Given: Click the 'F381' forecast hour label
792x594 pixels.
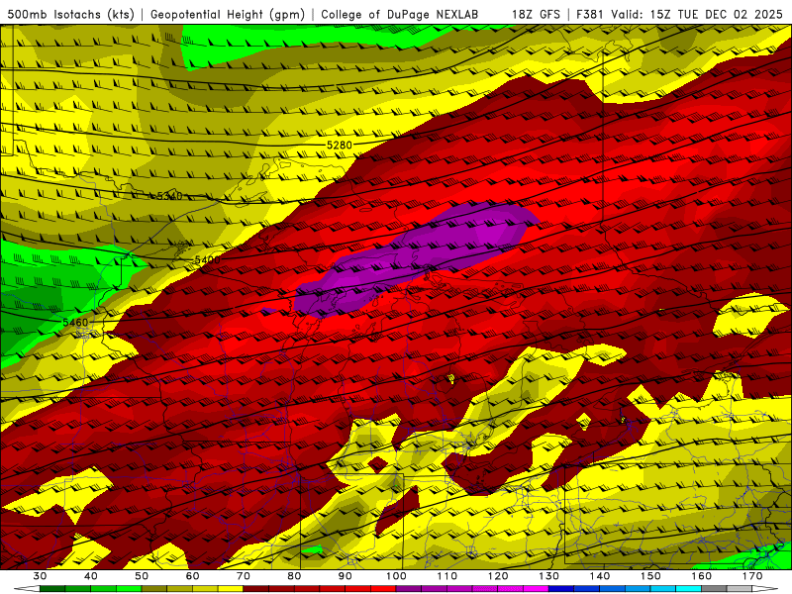Looking at the screenshot, I should (591, 15).
